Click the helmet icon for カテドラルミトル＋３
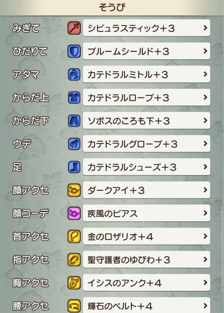This screenshot has height=313, width=224. (x=74, y=74)
